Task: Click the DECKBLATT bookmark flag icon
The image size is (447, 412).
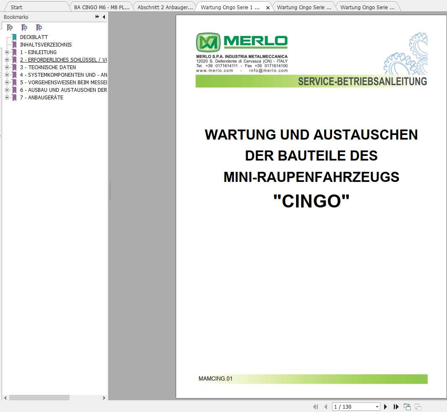Action: click(x=15, y=37)
